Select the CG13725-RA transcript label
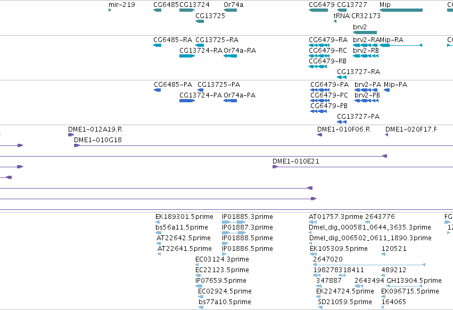Screen dimensions: 453x310 217,39
